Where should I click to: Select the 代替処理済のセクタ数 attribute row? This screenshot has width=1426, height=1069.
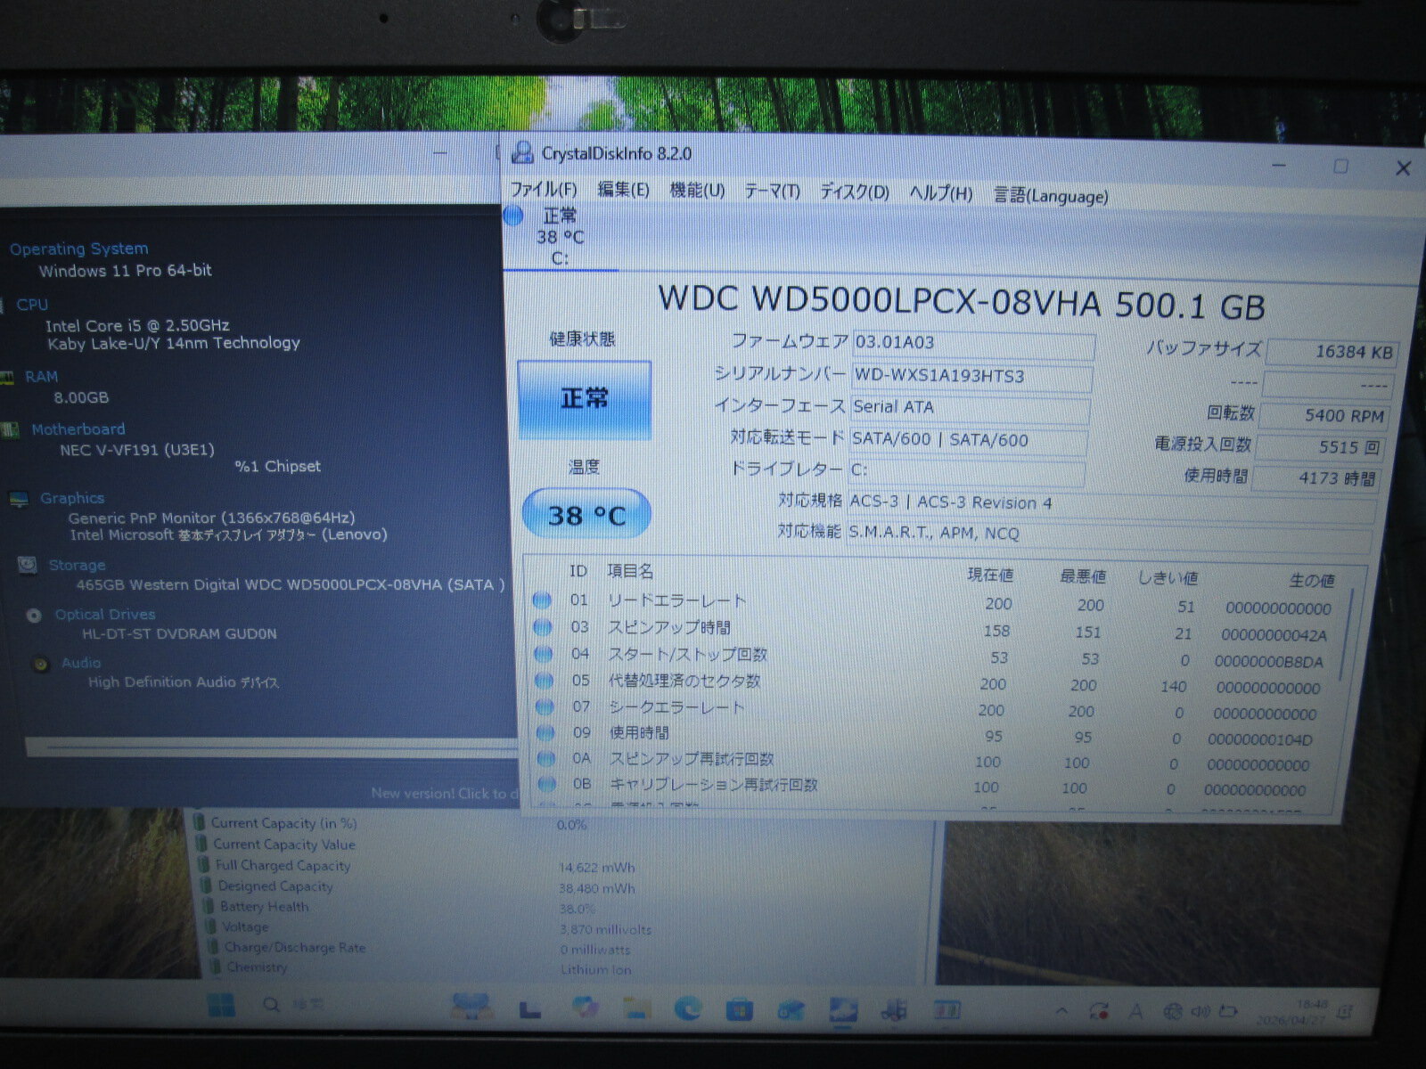(x=928, y=683)
